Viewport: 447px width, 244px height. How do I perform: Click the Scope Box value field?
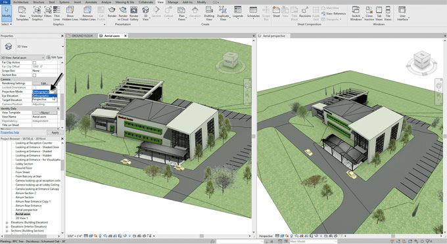point(45,71)
